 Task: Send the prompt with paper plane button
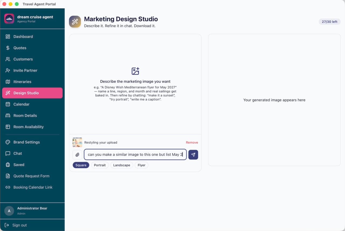click(193, 155)
